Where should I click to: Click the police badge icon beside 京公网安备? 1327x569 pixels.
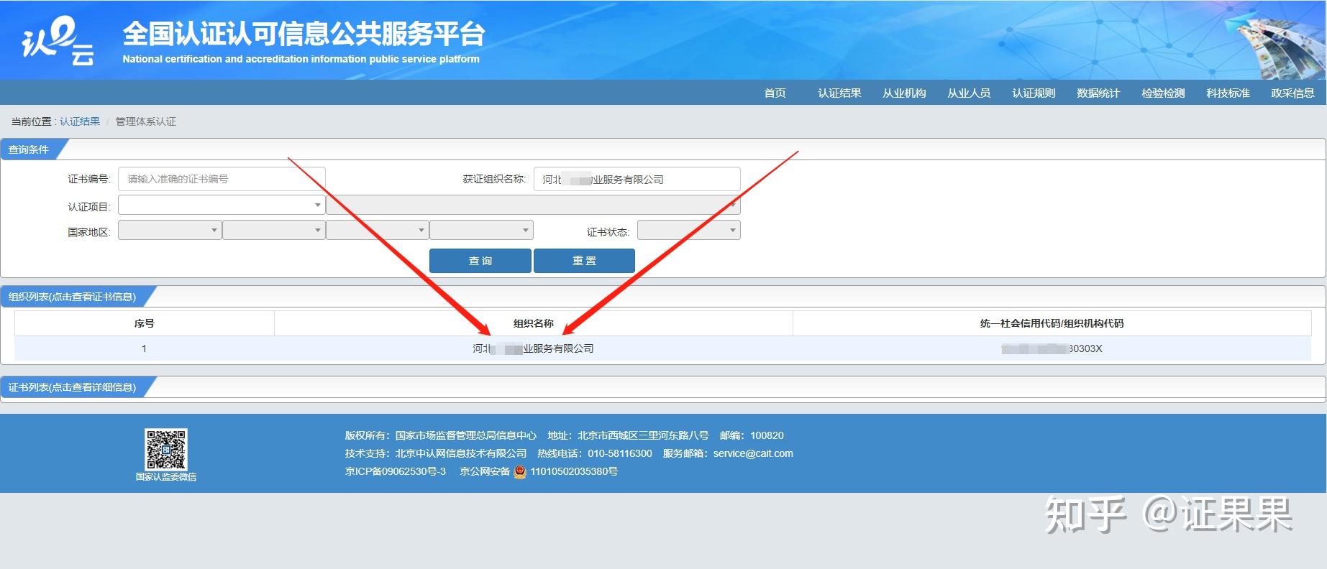pos(520,472)
